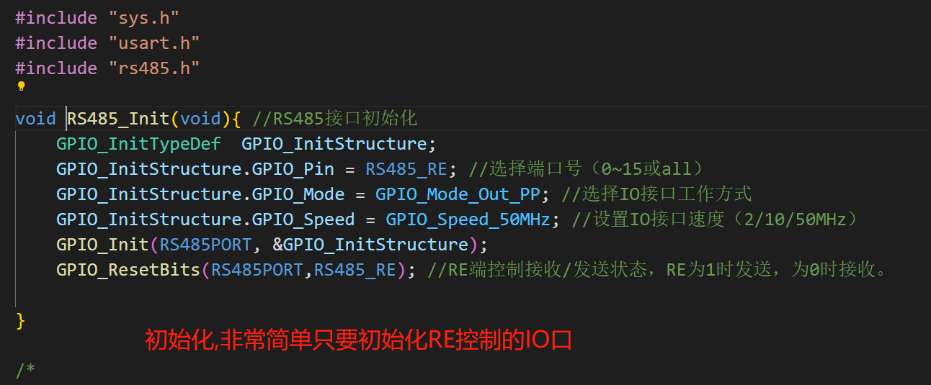Click the RS485_RE value on GPIO_Pin line
Viewport: 931px width, 385px height.
pyautogui.click(x=406, y=169)
